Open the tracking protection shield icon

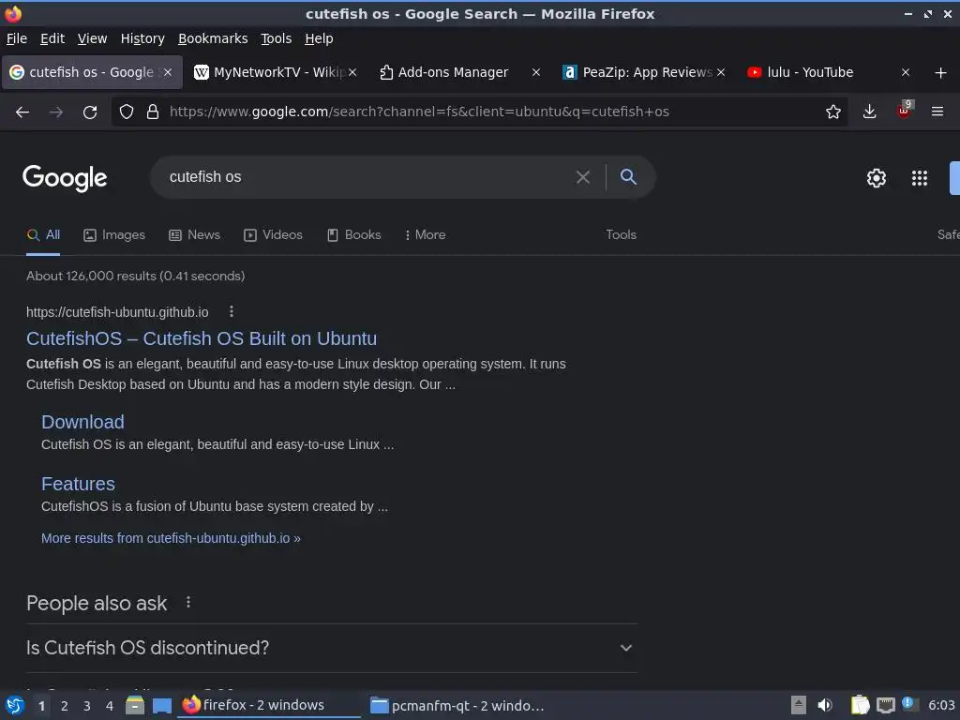pyautogui.click(x=127, y=112)
